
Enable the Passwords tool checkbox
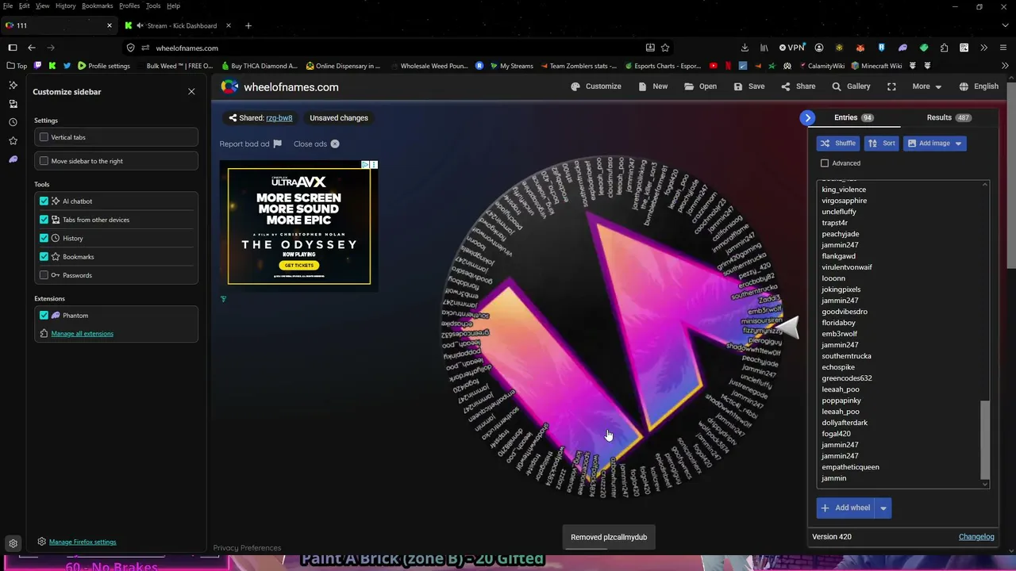(x=44, y=275)
